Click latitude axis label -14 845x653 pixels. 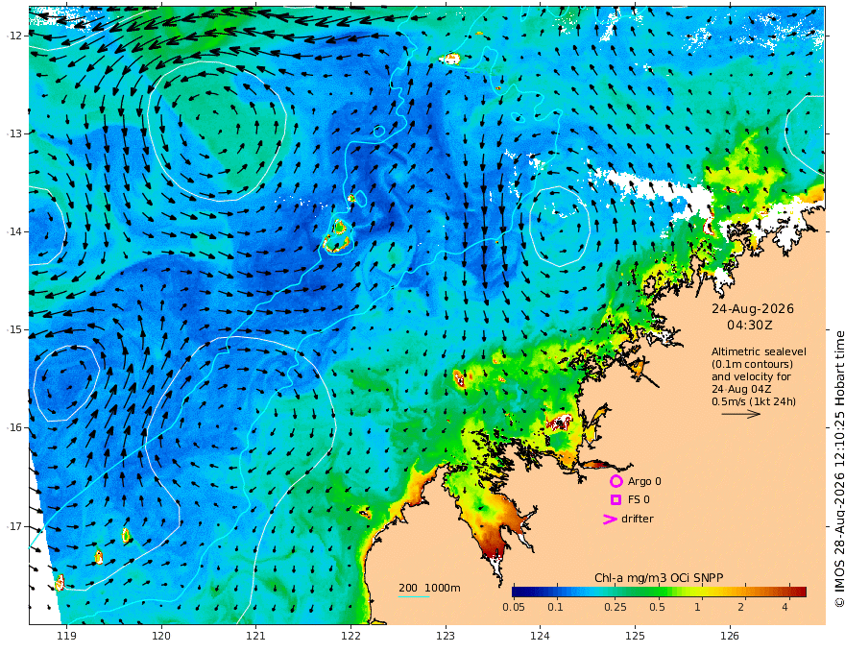[x=14, y=231]
